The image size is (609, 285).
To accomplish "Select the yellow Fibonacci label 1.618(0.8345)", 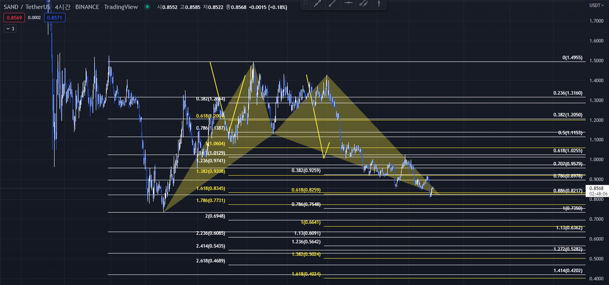I will click(x=211, y=188).
